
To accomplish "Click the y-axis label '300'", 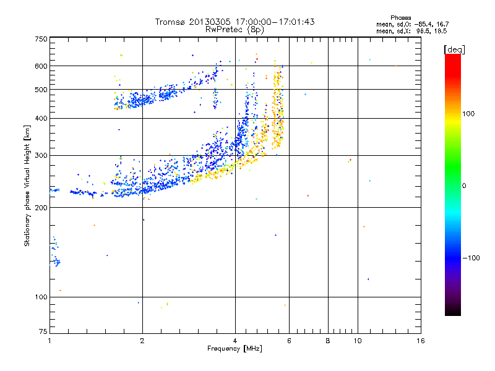I will click(41, 156).
